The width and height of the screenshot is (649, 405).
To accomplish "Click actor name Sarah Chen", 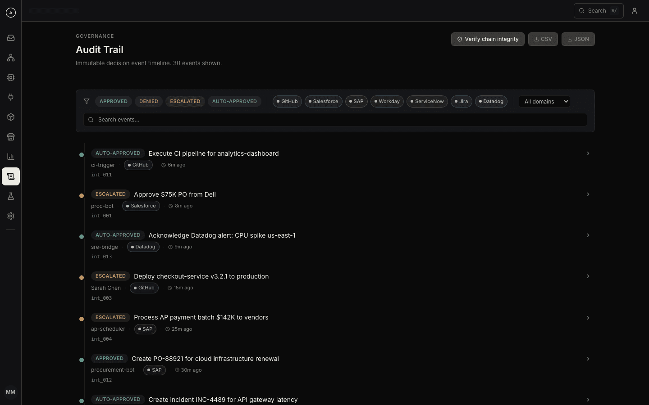I will (106, 288).
